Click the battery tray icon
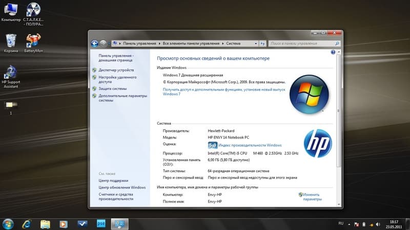Image resolution: width=410 pixels, height=230 pixels. click(x=364, y=224)
